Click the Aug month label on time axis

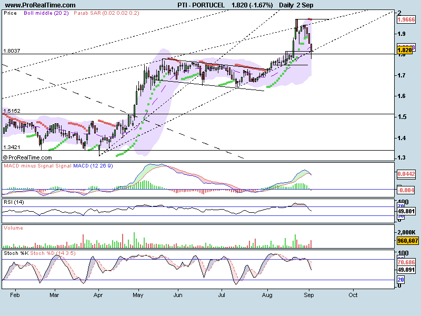pyautogui.click(x=267, y=295)
